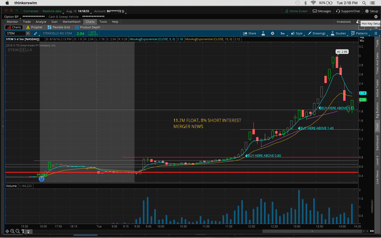This screenshot has width=381, height=238.
Task: Open the Wi-Fi status menu
Action: click(313, 3)
